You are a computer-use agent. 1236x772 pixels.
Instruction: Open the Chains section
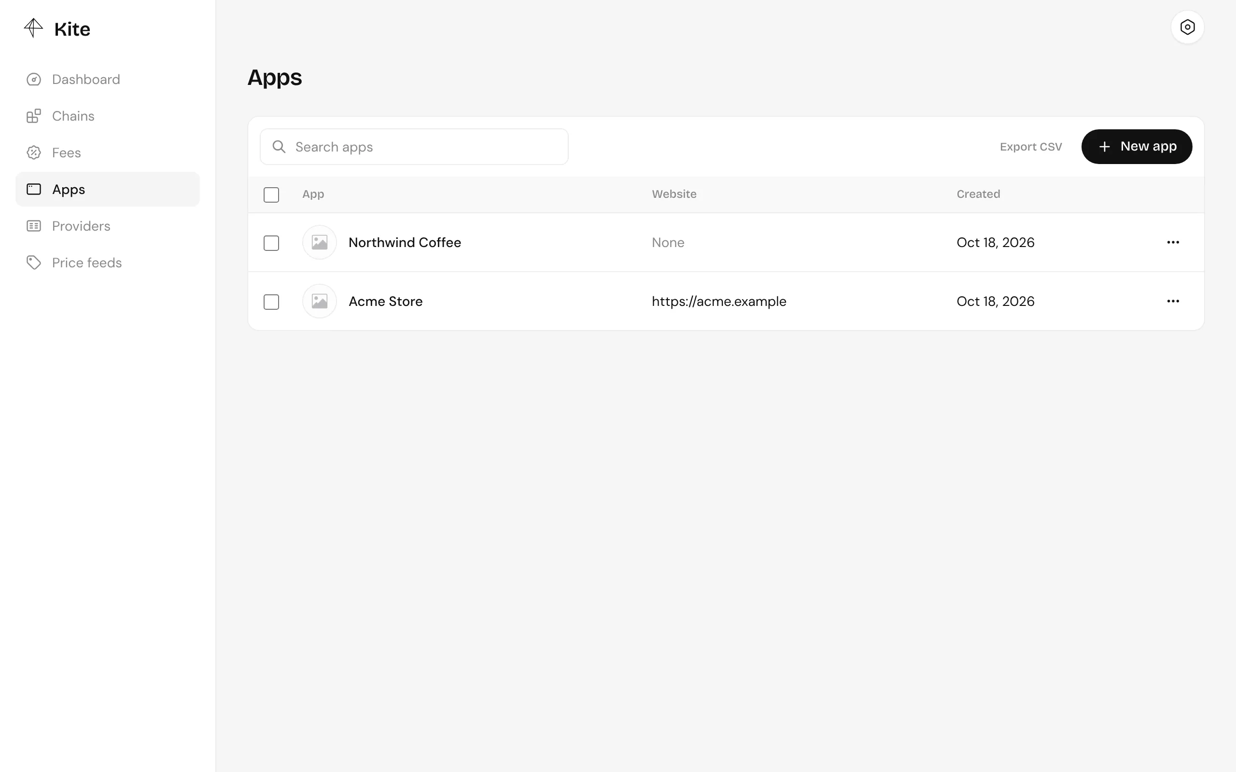(108, 116)
